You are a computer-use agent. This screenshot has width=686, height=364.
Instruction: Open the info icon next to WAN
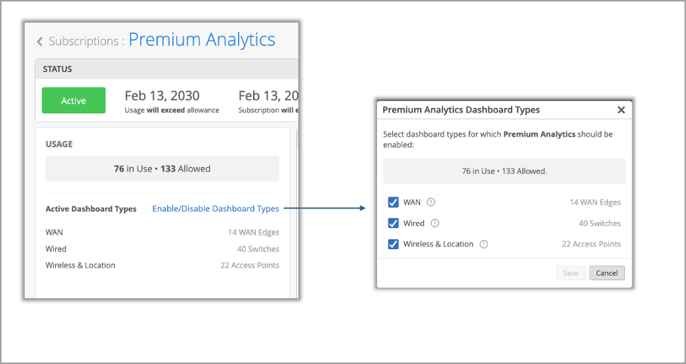[x=431, y=202]
